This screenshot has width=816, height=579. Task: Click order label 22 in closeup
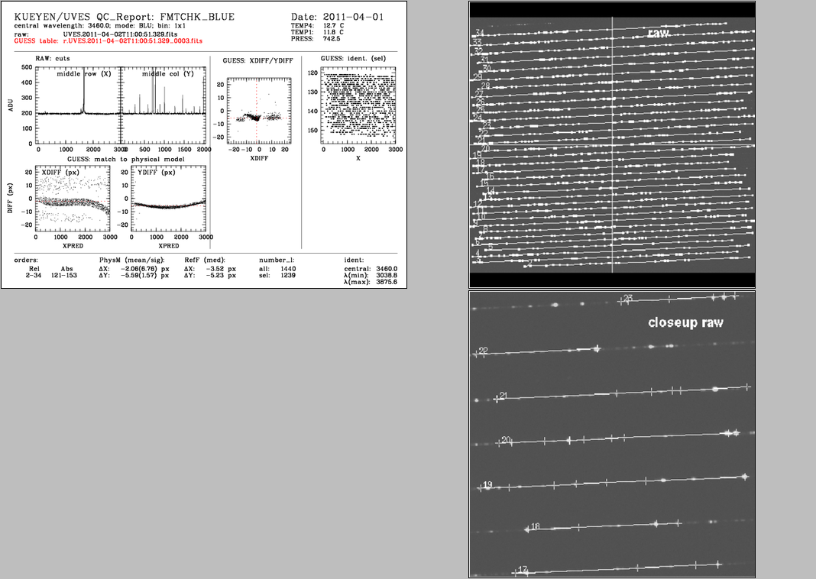pyautogui.click(x=483, y=351)
